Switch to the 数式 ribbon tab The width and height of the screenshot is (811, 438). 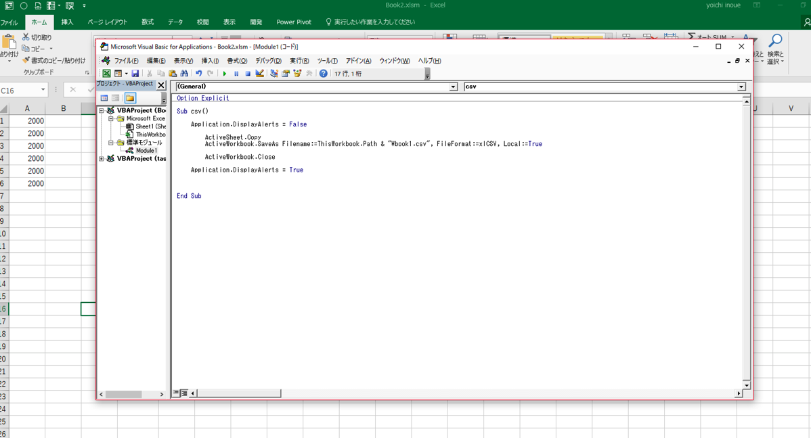148,22
